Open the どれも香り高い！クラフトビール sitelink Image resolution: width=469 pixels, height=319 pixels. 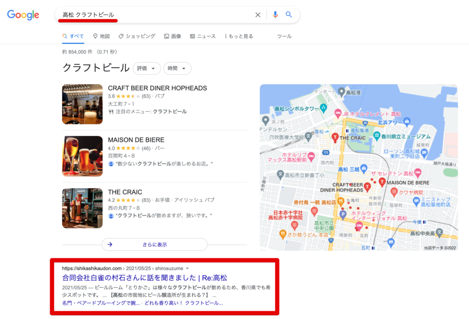pos(184,303)
